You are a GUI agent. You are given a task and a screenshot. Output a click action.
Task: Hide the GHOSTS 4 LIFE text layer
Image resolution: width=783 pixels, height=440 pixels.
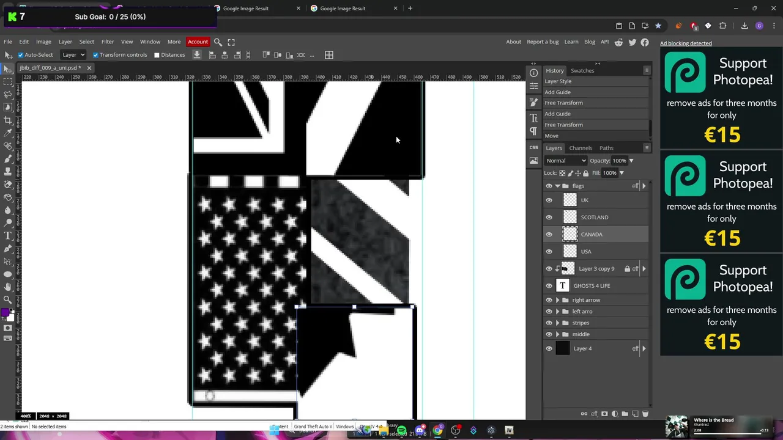[x=549, y=286]
